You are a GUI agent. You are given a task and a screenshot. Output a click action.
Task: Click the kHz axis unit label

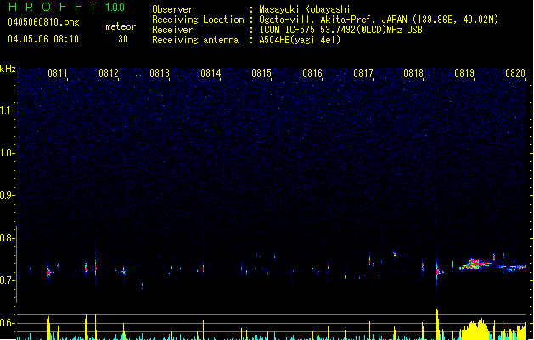pyautogui.click(x=8, y=69)
